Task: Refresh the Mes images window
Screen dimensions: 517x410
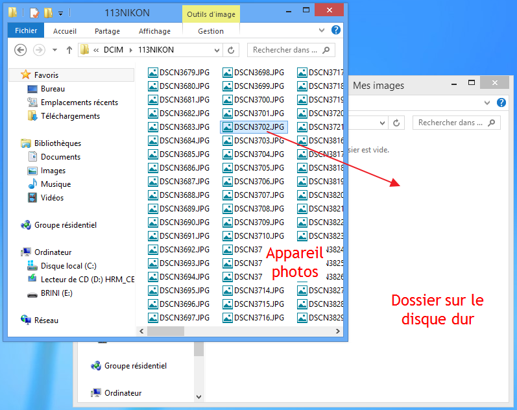Action: (x=396, y=123)
